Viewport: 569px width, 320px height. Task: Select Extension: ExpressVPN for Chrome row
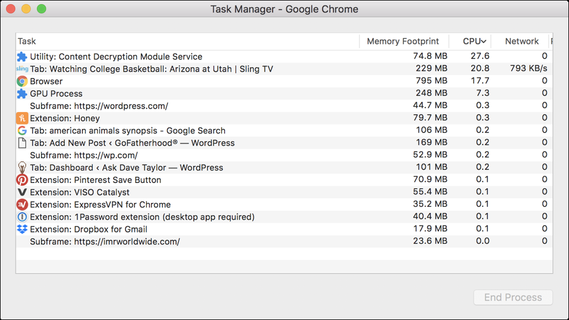284,205
